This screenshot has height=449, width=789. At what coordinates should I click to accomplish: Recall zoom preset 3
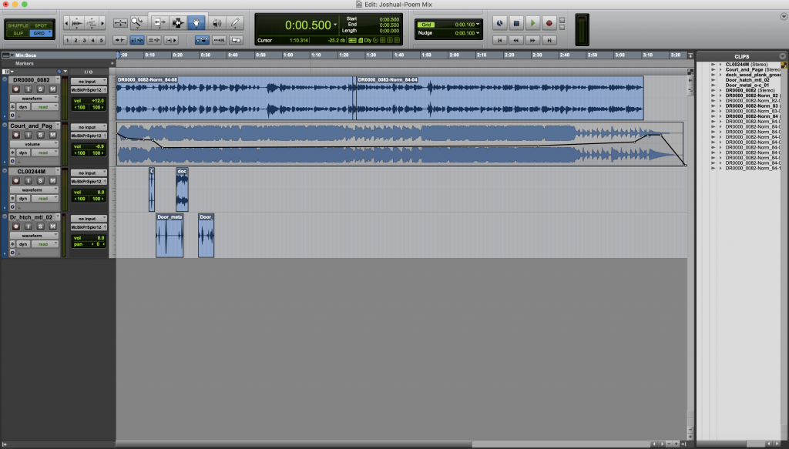click(84, 40)
